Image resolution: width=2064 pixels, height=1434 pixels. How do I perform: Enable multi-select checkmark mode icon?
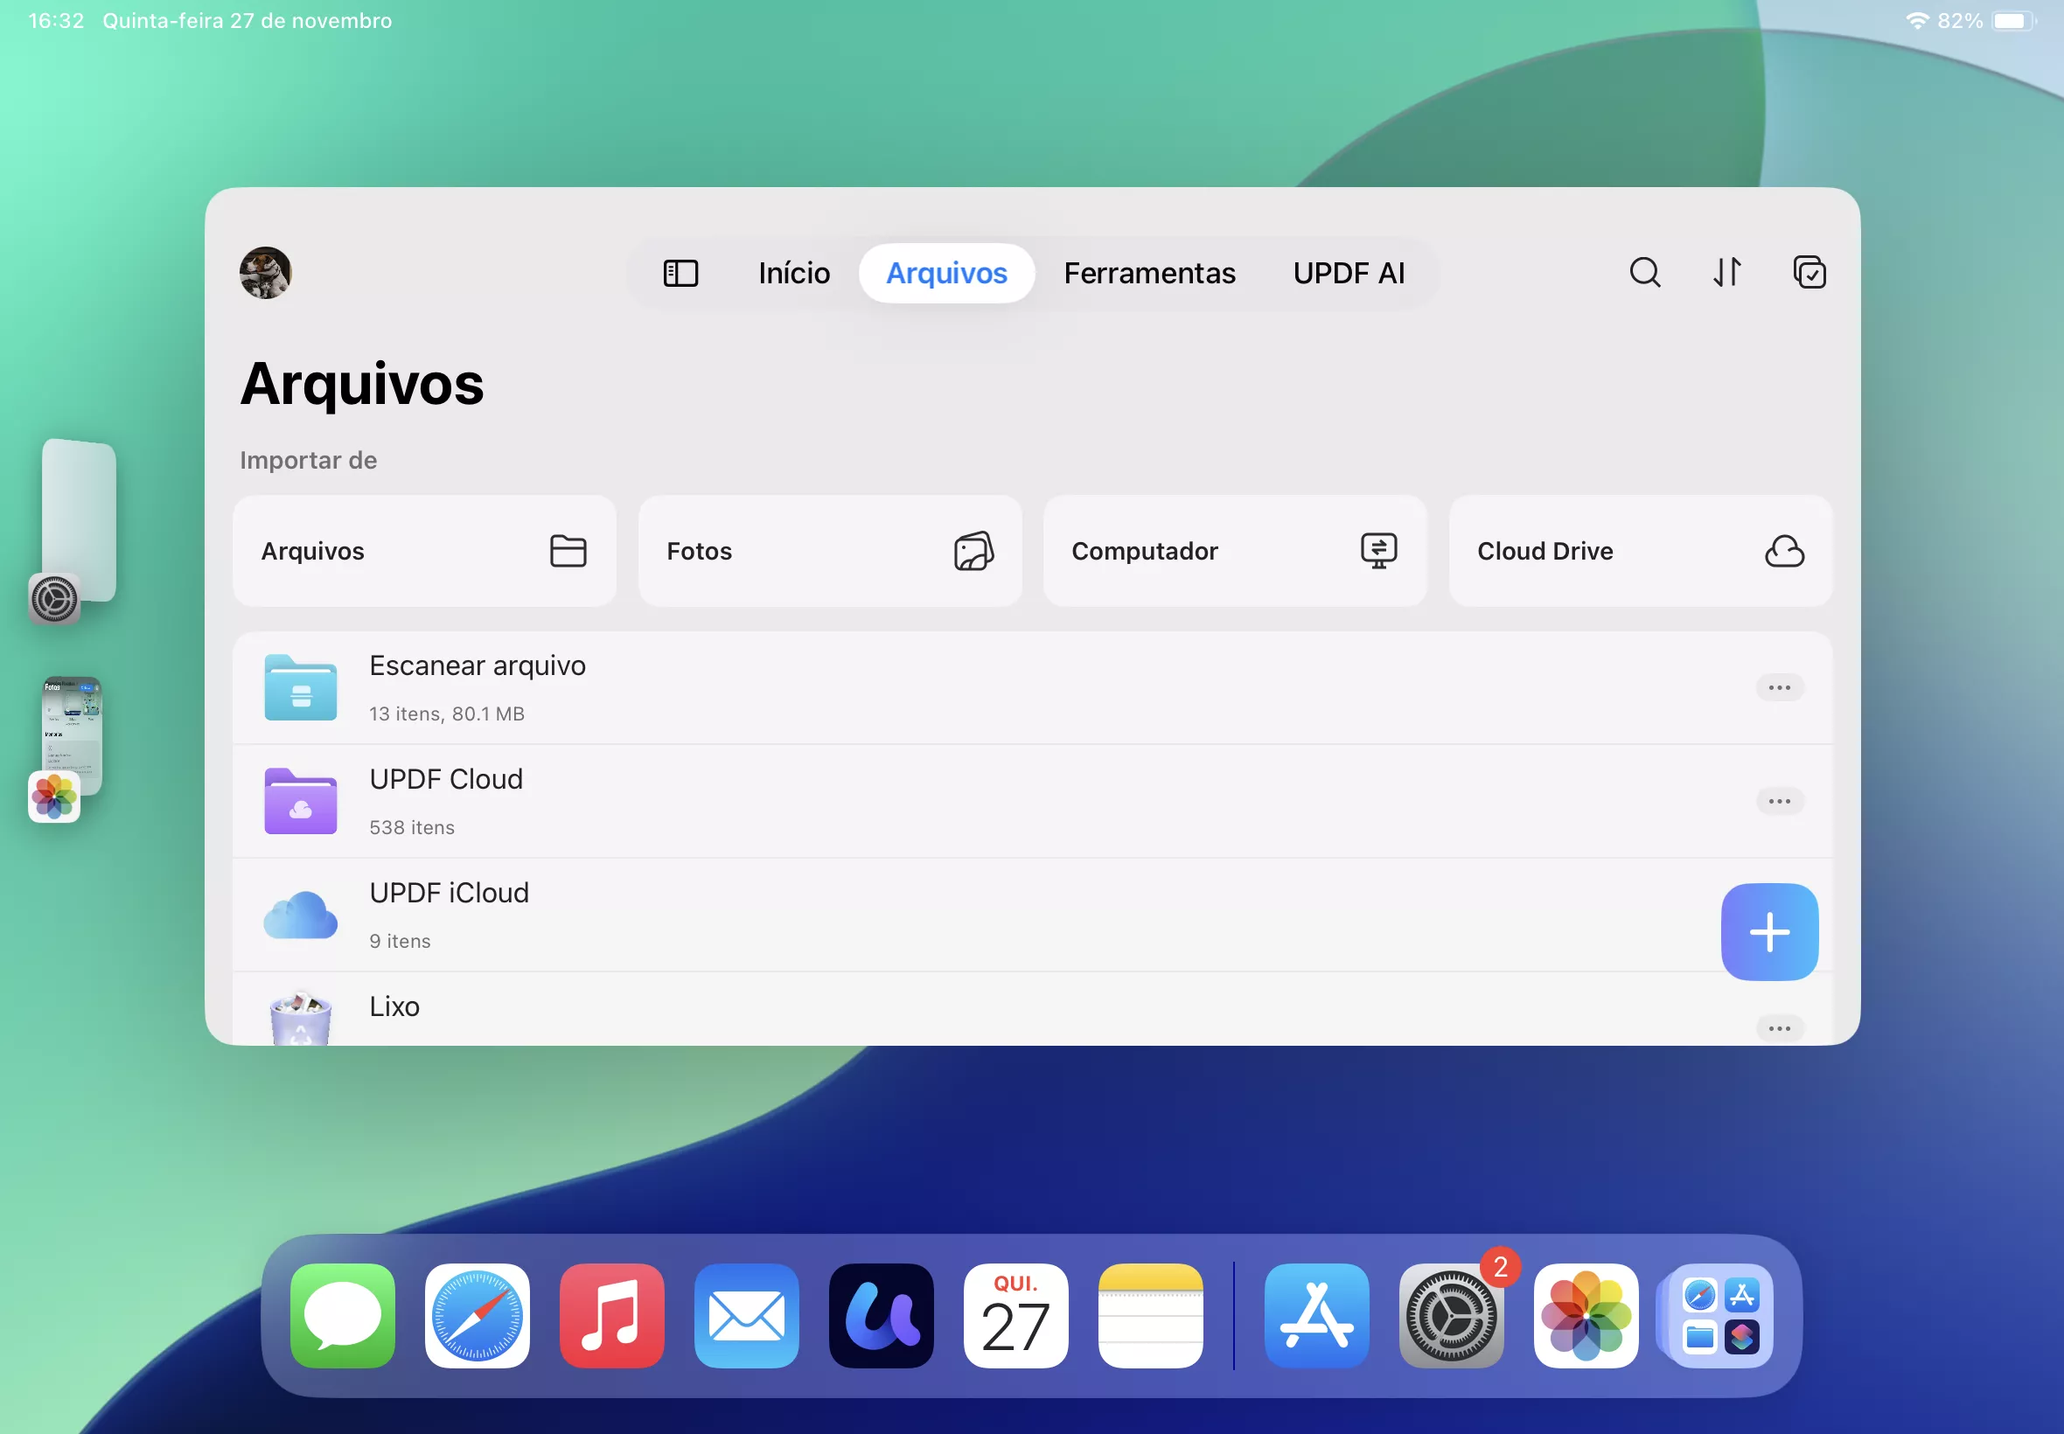coord(1809,272)
